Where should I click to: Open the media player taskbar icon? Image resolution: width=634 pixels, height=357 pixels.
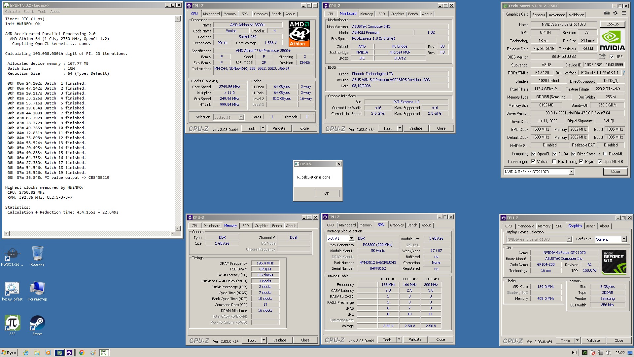pyautogui.click(x=48, y=353)
